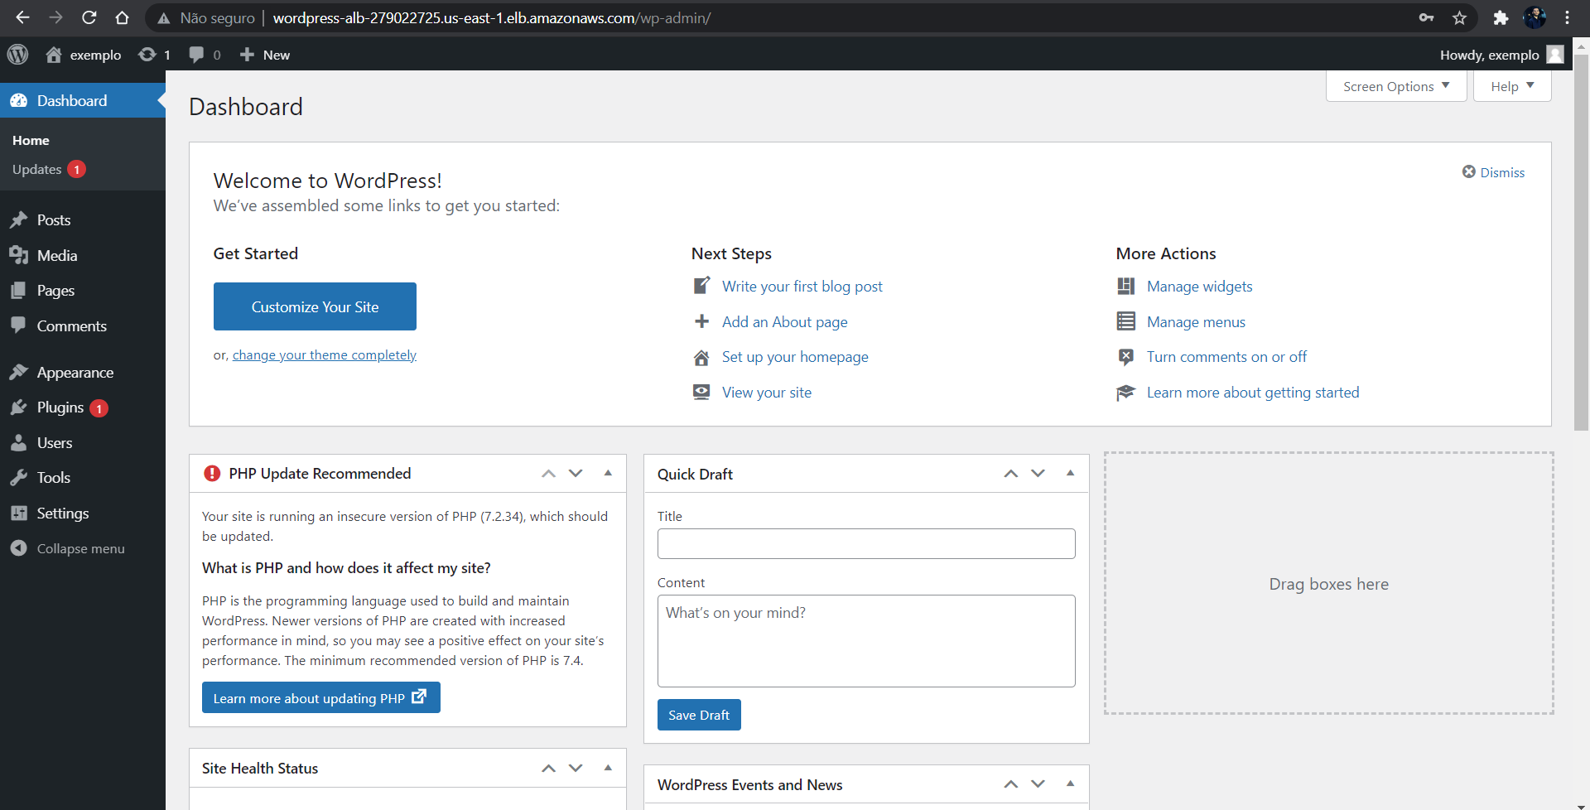Open the Howdy exemplo user avatar
1590x810 pixels.
1555,55
